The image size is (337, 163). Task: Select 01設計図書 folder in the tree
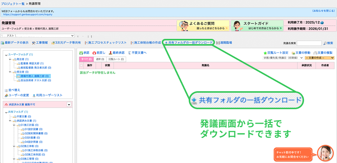point(34,129)
